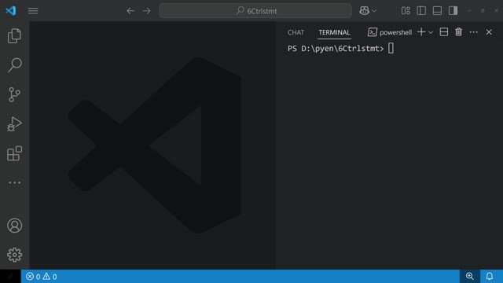Open the Run and Debug view
This screenshot has height=283, width=503.
click(14, 124)
